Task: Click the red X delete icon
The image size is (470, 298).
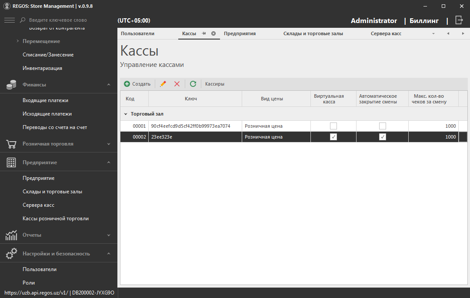Action: 177,84
